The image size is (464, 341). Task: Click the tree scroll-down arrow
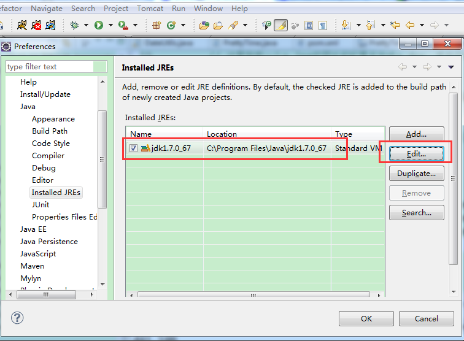pos(102,284)
